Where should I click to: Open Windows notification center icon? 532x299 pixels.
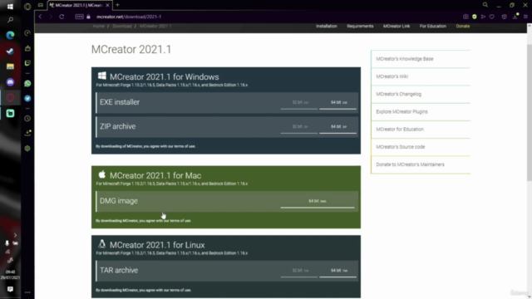(x=10, y=289)
